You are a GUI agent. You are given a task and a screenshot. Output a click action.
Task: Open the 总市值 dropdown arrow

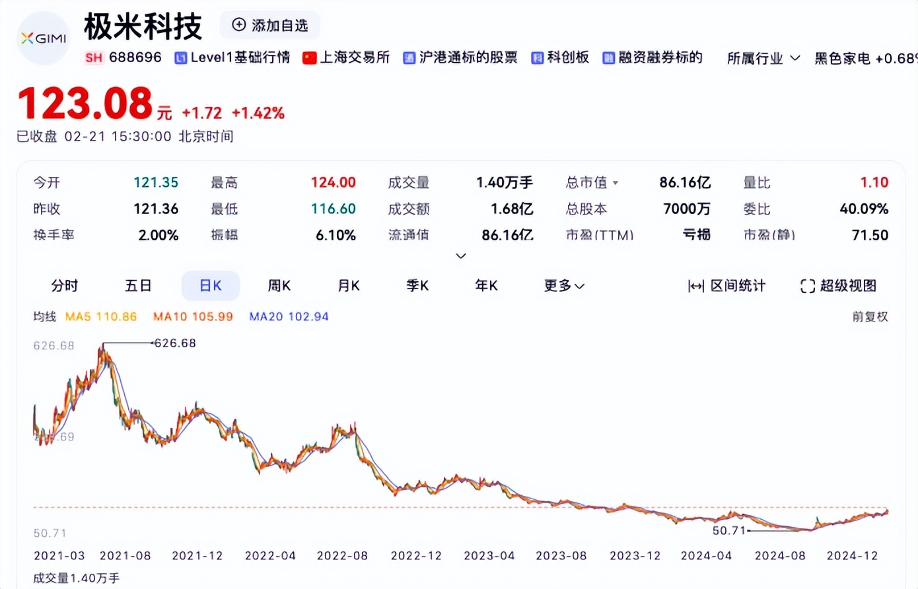pyautogui.click(x=616, y=183)
